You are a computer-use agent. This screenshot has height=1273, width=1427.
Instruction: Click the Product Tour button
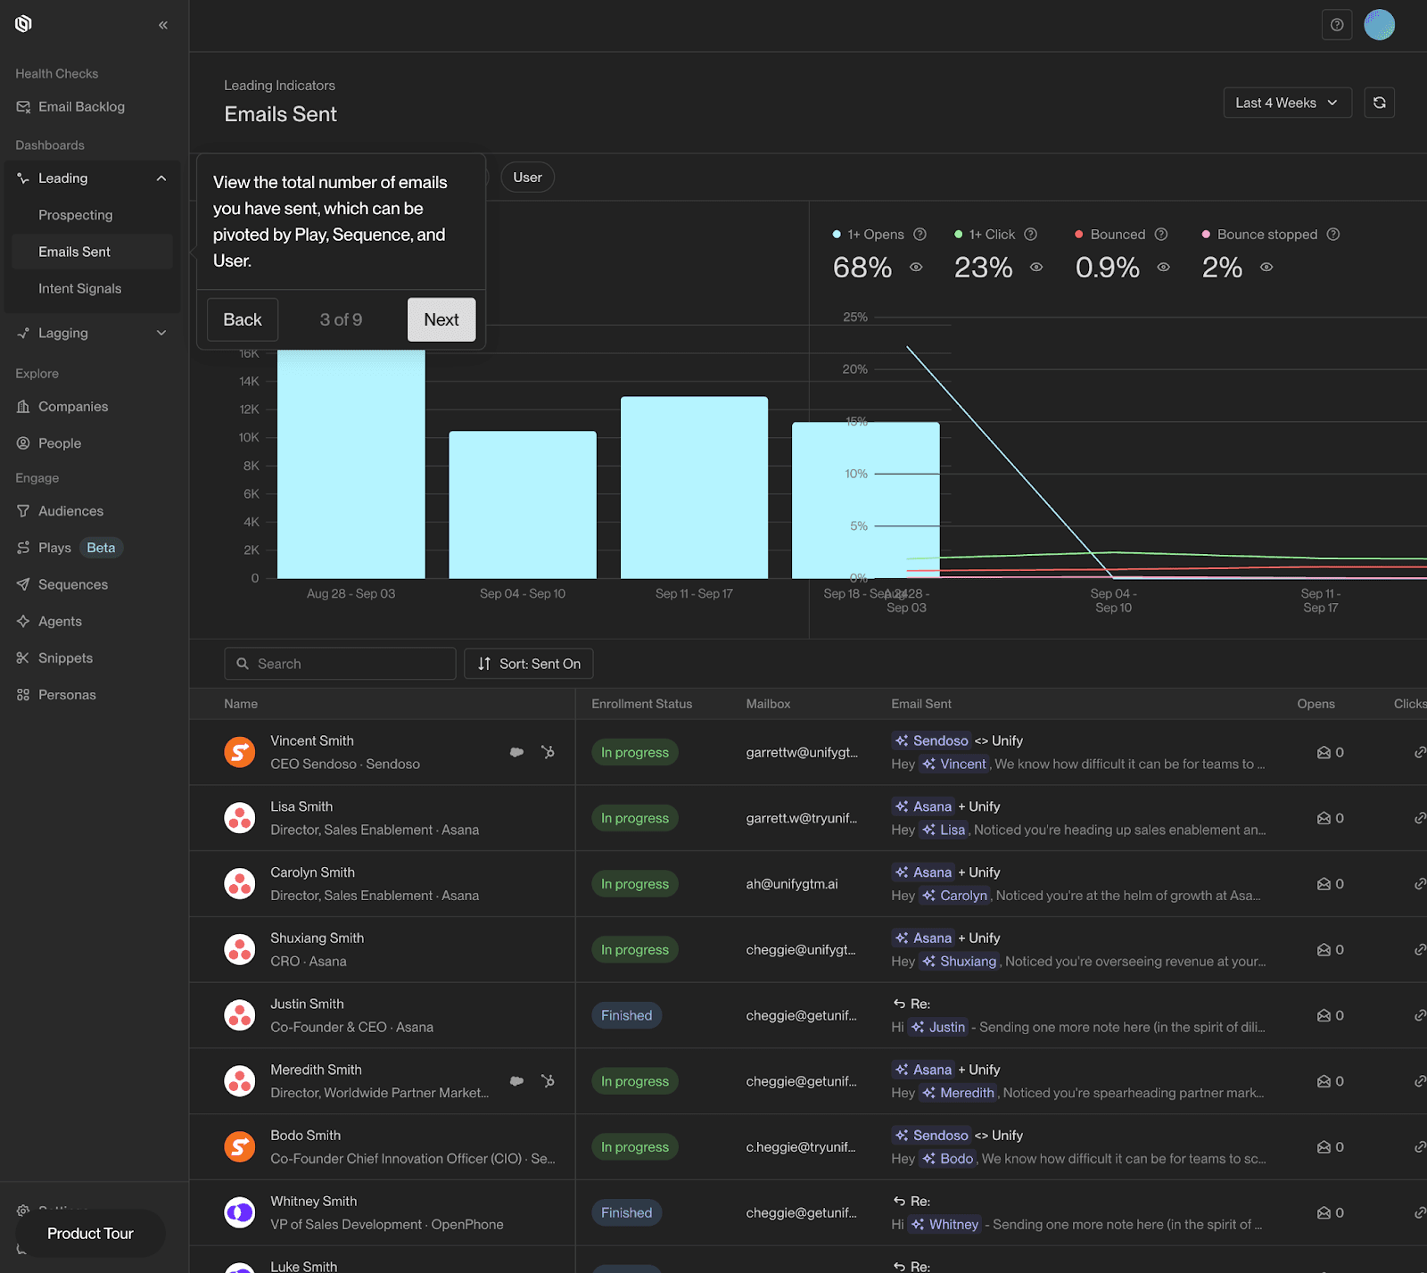pos(90,1234)
